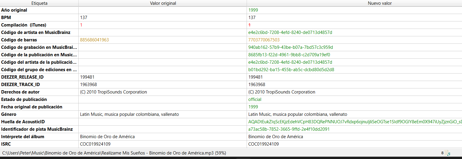The width and height of the screenshot is (462, 159).
Task: Click release ID 8685fb13-f22d-4961-9bb8-c2d709a19ef0
Action: [289, 55]
